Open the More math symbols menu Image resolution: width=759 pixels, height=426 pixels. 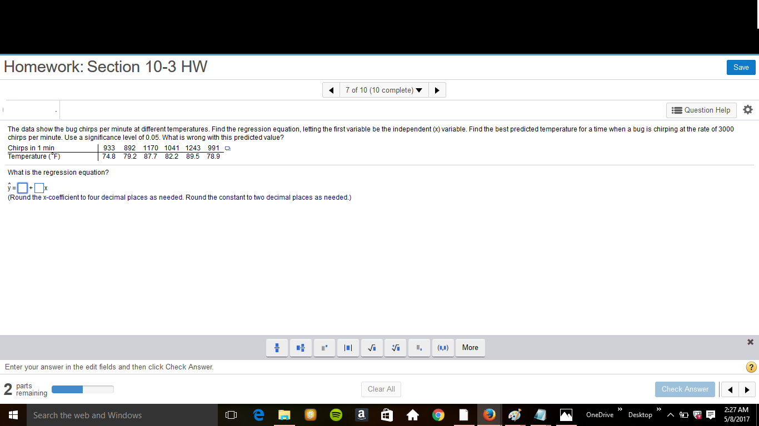pos(470,348)
